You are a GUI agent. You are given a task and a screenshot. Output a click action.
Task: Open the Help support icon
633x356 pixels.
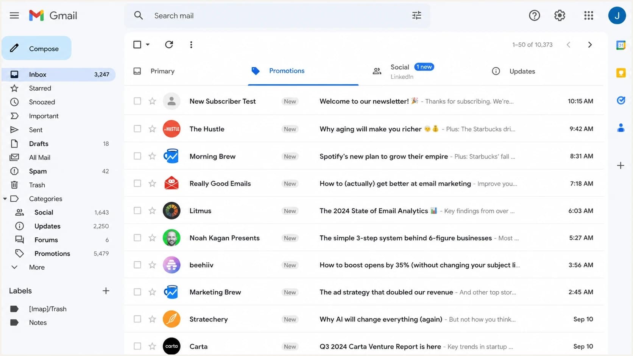(x=534, y=16)
